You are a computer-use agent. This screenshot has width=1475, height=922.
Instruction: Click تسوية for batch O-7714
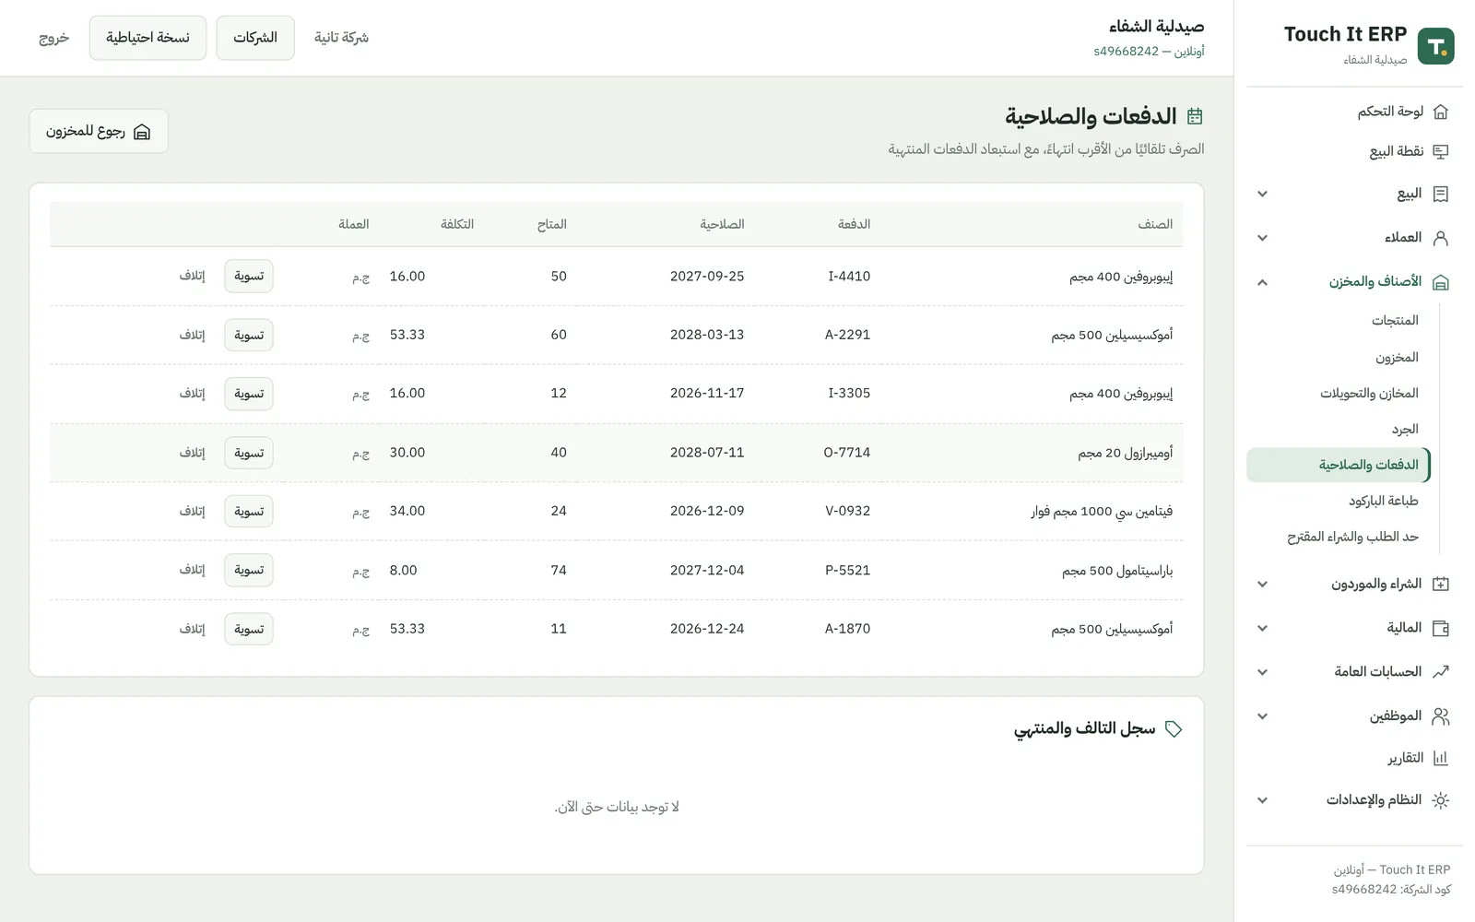tap(249, 453)
